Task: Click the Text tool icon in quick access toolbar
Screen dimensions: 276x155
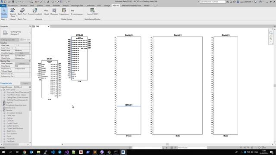Action: [48, 2]
